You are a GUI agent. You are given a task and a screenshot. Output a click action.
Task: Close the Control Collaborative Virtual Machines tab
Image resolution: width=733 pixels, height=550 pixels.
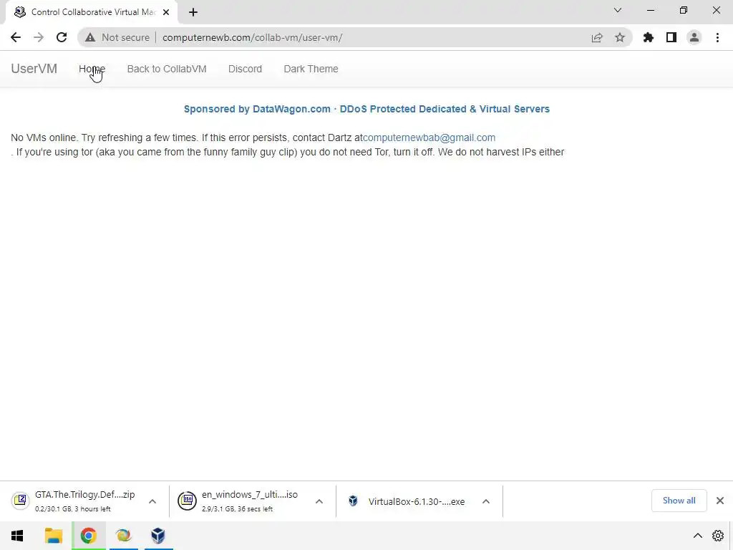(166, 12)
